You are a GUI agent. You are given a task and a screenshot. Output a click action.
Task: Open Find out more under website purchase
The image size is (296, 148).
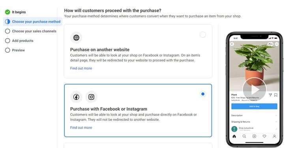[81, 68]
